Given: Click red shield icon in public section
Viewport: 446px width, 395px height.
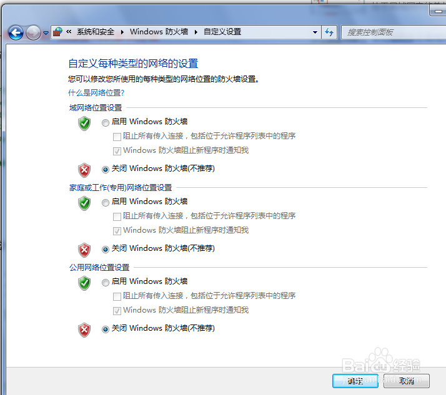Looking at the screenshot, I should pos(84,330).
